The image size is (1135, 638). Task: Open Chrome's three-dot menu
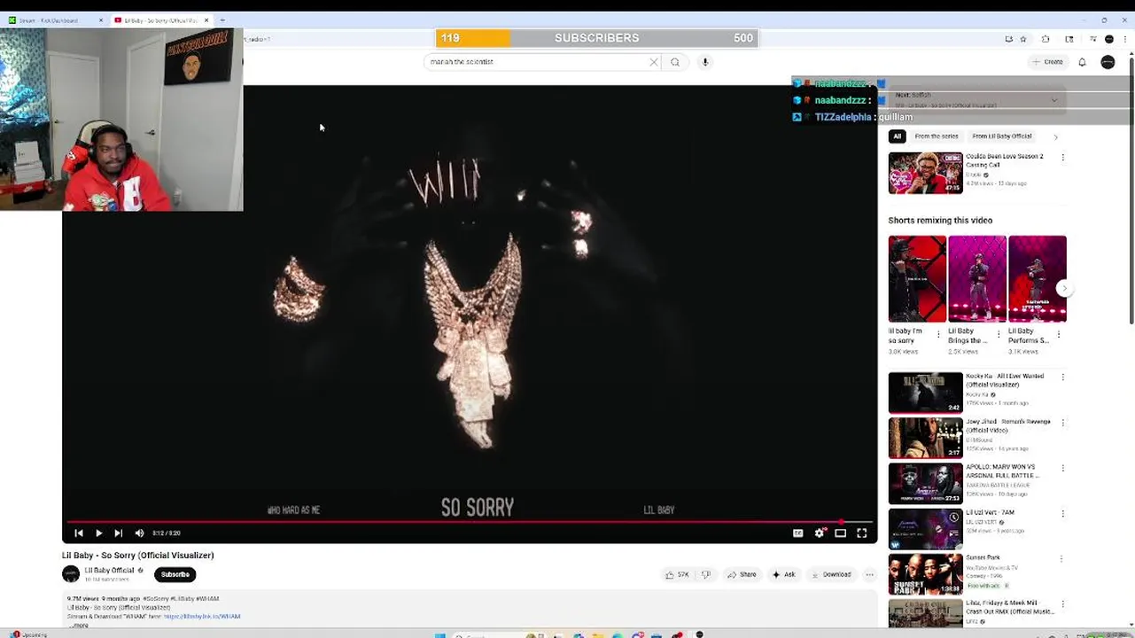1124,39
